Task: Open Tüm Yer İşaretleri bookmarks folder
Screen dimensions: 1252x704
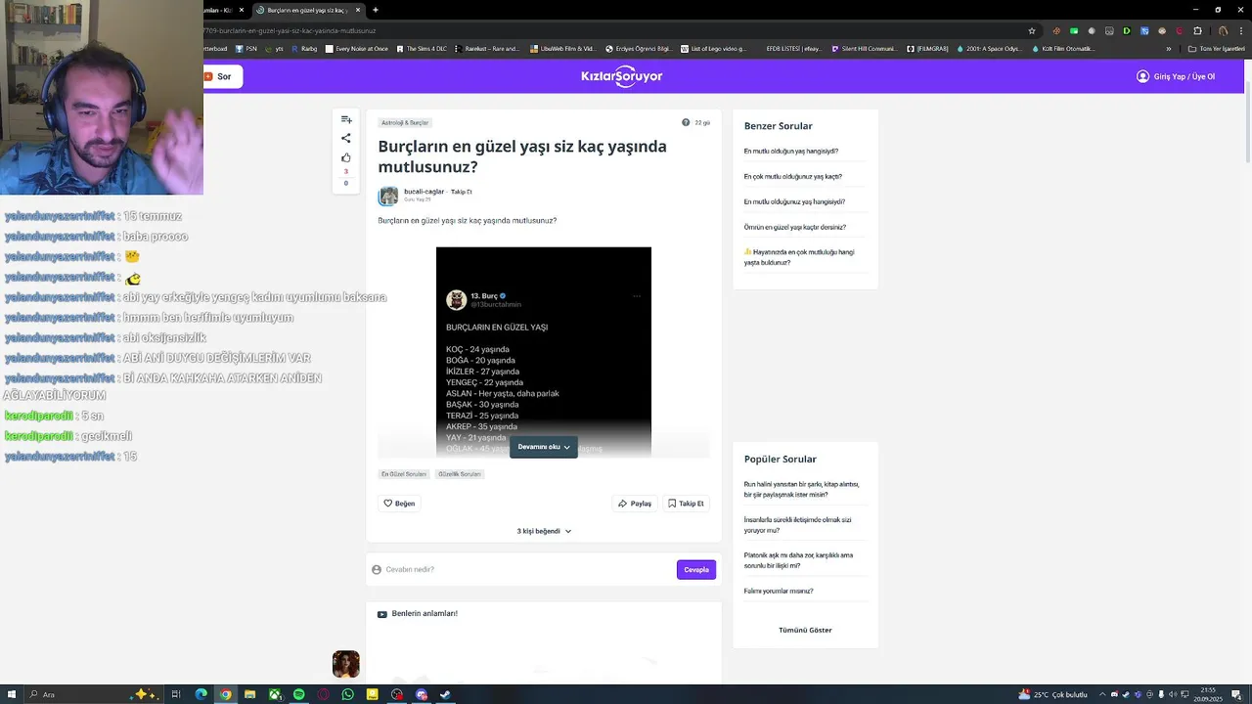Action: 1217,49
